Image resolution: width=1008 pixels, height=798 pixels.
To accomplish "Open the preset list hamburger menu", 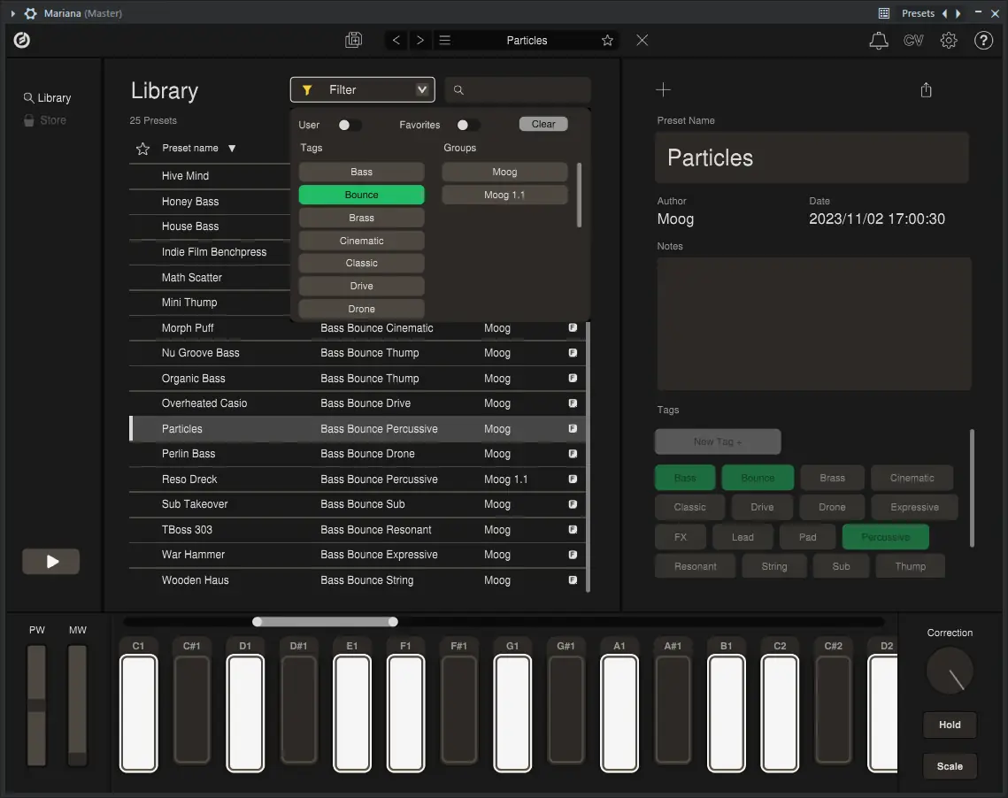I will pos(444,40).
